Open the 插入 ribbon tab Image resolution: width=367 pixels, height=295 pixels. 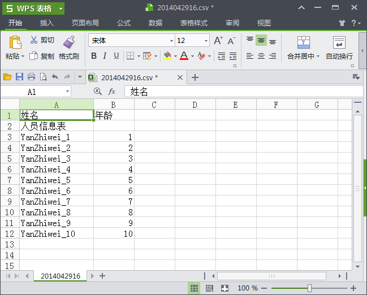click(x=47, y=23)
